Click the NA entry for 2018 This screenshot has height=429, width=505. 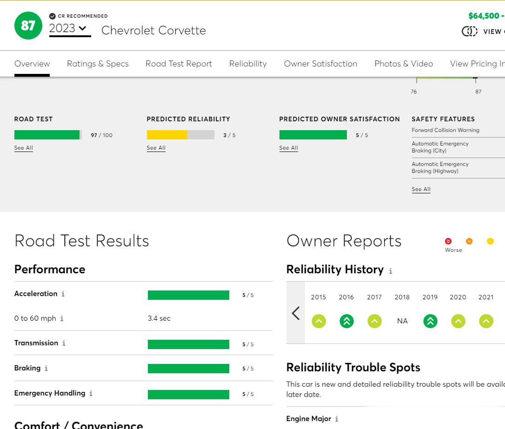(402, 321)
